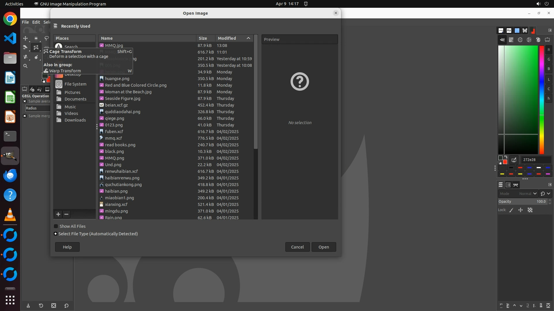554x311 pixels.
Task: Click the swap foreground/background colors arrow
Action: 506,157
